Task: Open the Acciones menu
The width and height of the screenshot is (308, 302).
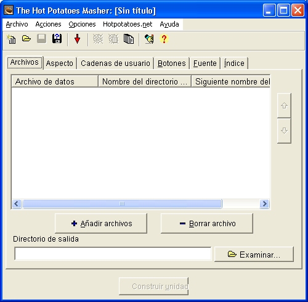Action: click(x=48, y=24)
